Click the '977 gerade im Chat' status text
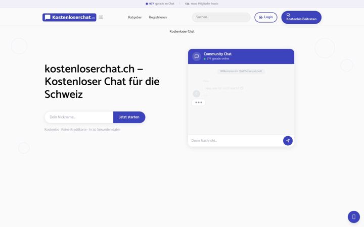This screenshot has height=227, width=364. 160,4
